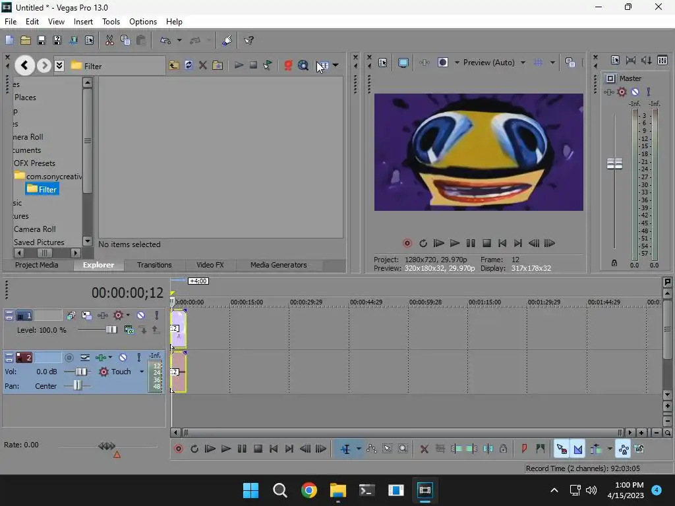Open Master bus FX gear icon
675x506 pixels.
click(622, 92)
